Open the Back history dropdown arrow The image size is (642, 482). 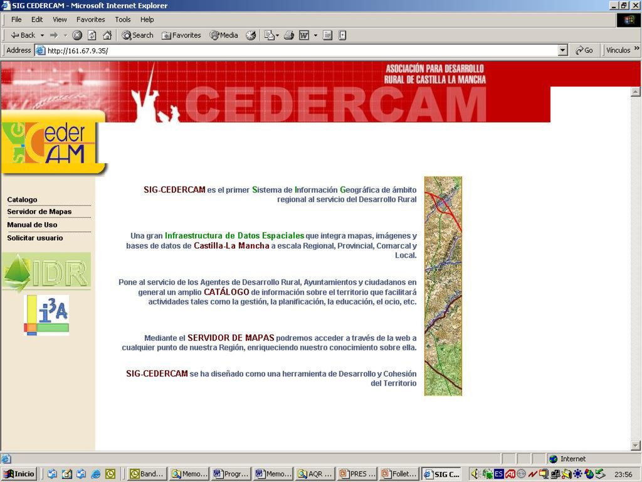click(x=42, y=35)
